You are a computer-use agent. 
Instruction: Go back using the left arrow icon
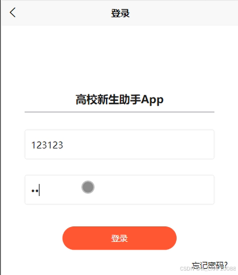pyautogui.click(x=13, y=13)
